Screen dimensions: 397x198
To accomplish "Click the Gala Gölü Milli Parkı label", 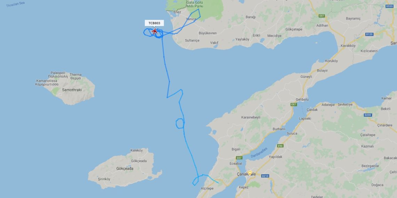I will coord(195,4).
